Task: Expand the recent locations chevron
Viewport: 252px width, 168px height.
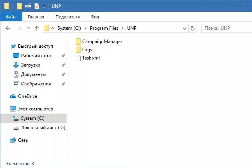Action: 29,28
